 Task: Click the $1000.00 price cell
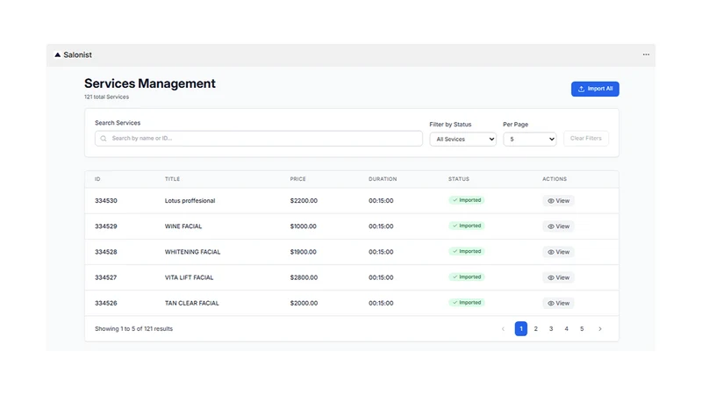pyautogui.click(x=303, y=226)
